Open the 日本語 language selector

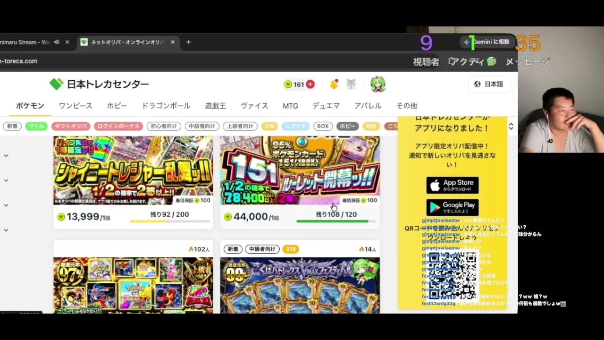coord(489,84)
